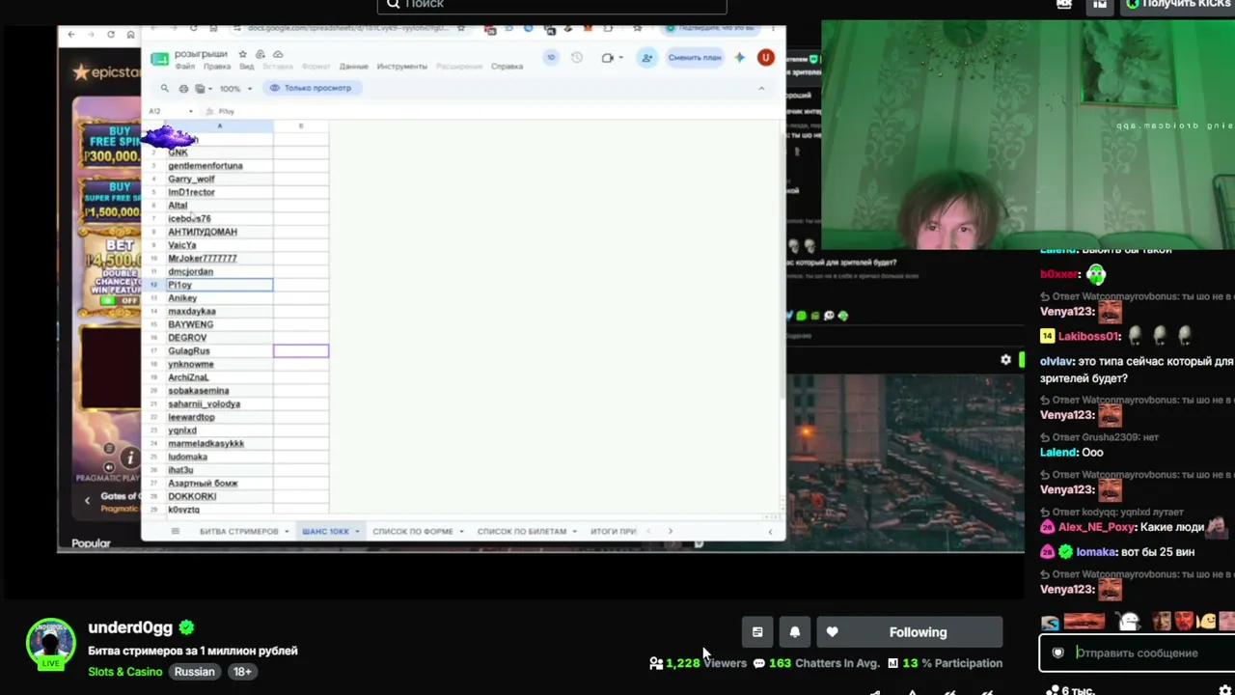Open the Справка menu
This screenshot has height=695, width=1235.
[x=507, y=67]
